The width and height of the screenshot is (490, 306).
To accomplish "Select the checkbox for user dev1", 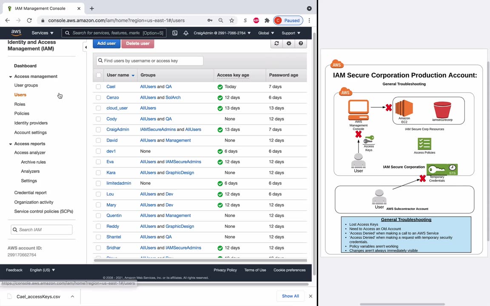I will pos(98,151).
